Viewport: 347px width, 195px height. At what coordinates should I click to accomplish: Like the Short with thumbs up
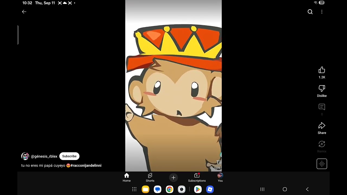coord(322,70)
